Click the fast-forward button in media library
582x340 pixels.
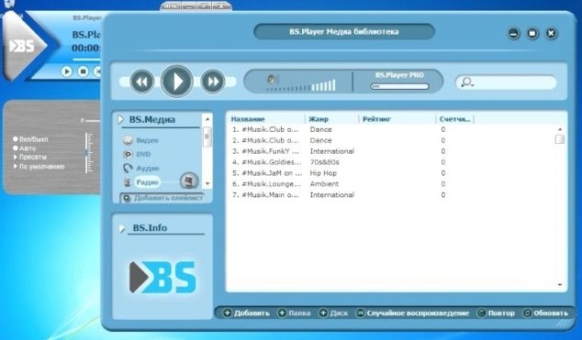point(213,82)
